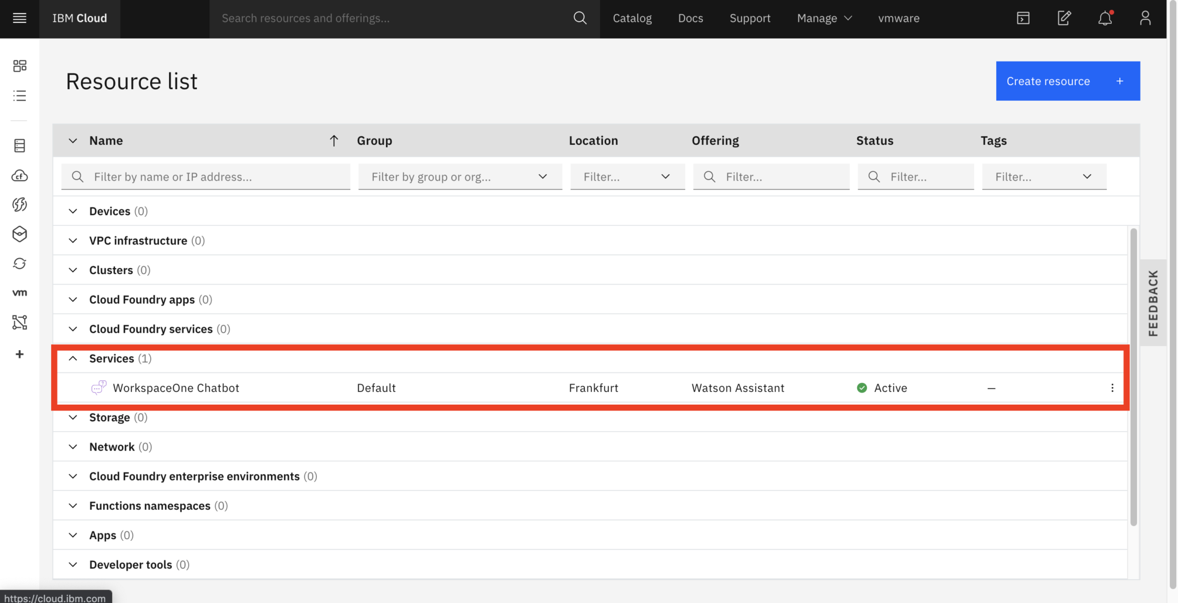Open the user account profile icon
The image size is (1178, 603).
point(1145,18)
